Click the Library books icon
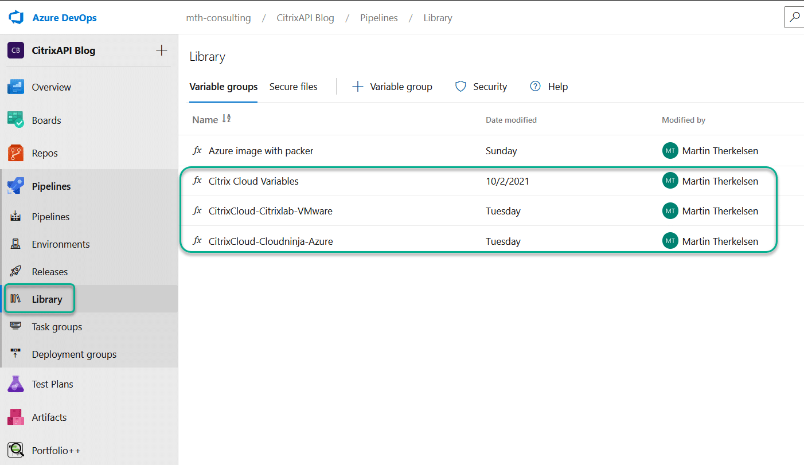The image size is (804, 465). 15,299
